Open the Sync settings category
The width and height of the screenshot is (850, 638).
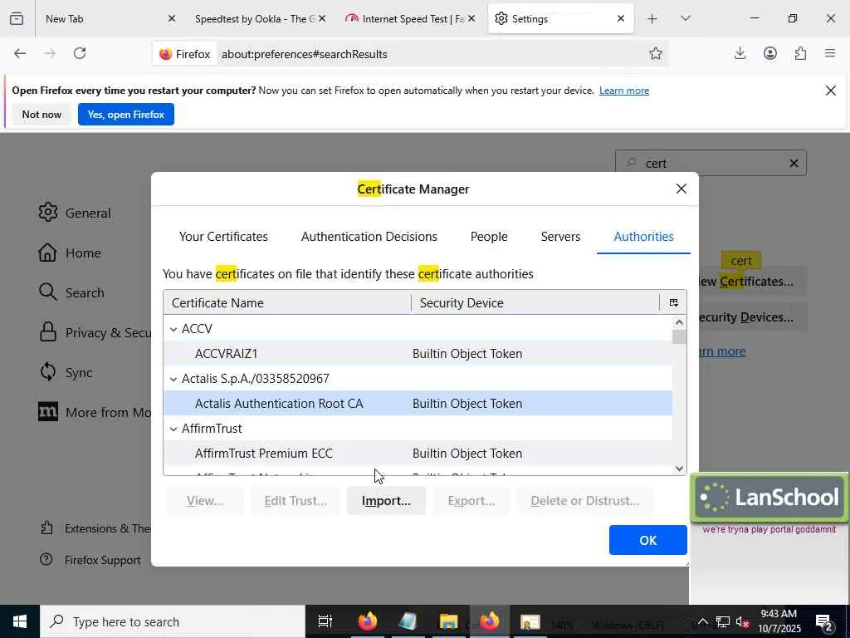tap(66, 373)
